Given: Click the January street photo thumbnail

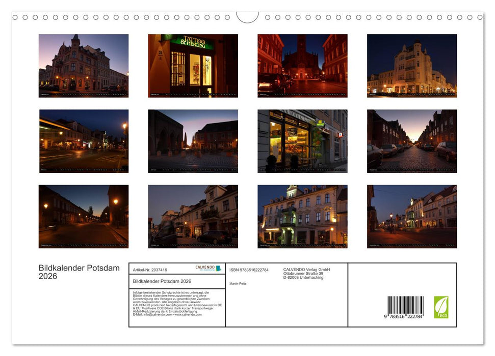Looking at the screenshot, I should tap(84, 65).
